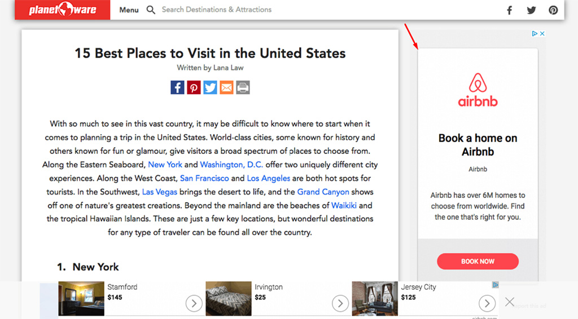Click the 1. New York heading

[87, 267]
